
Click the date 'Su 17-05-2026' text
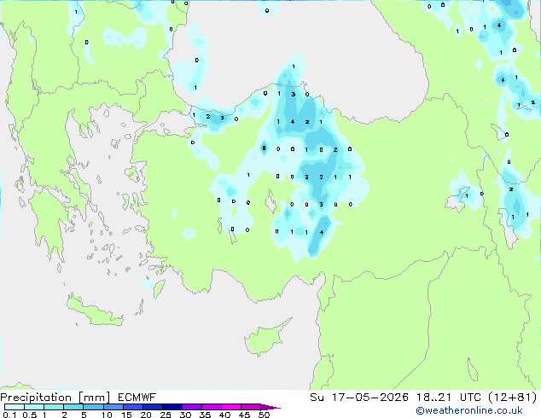coord(359,398)
